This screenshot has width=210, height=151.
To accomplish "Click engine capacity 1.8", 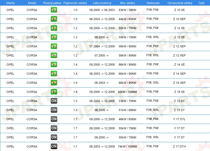I will click(75, 92).
